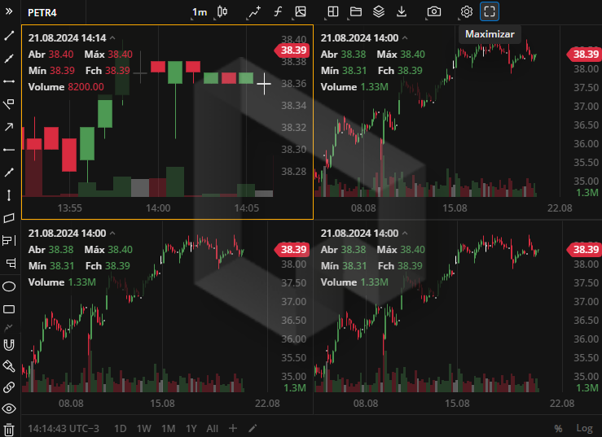This screenshot has width=602, height=437.
Task: Select the paint brush style tool
Action: pyautogui.click(x=9, y=366)
